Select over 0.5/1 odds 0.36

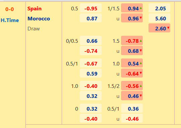[x=132, y=108]
